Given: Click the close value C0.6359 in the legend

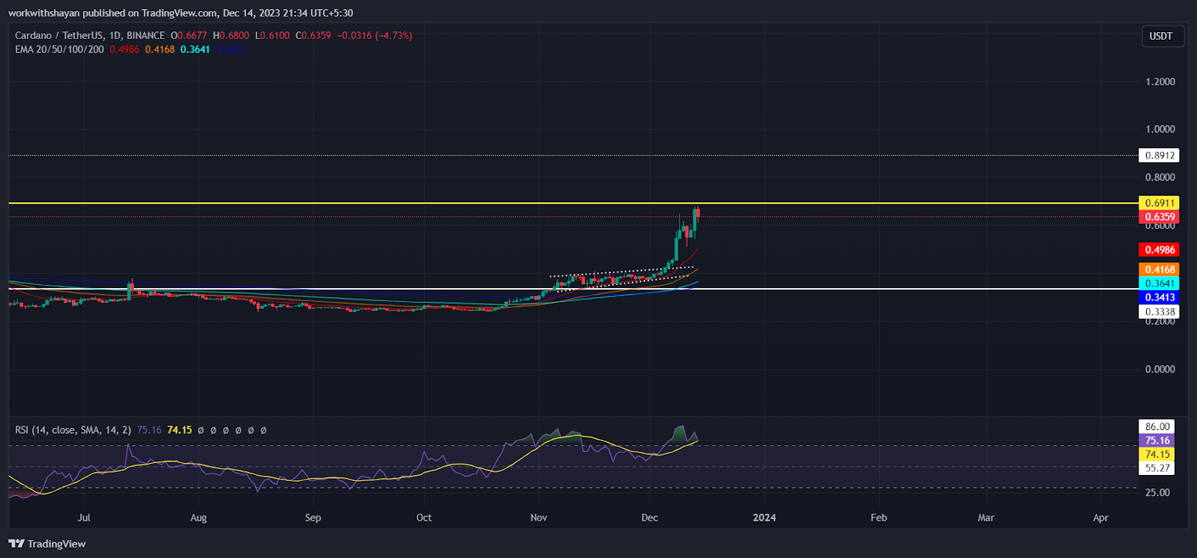Looking at the screenshot, I should (313, 35).
